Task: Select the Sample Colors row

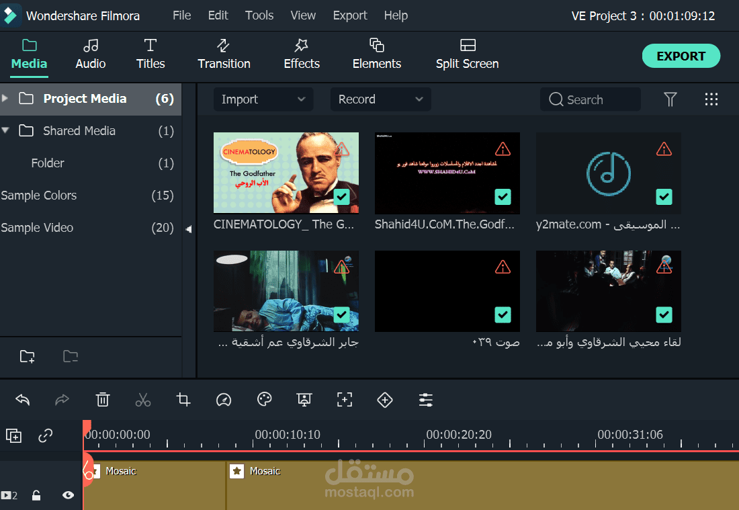Action: point(91,195)
